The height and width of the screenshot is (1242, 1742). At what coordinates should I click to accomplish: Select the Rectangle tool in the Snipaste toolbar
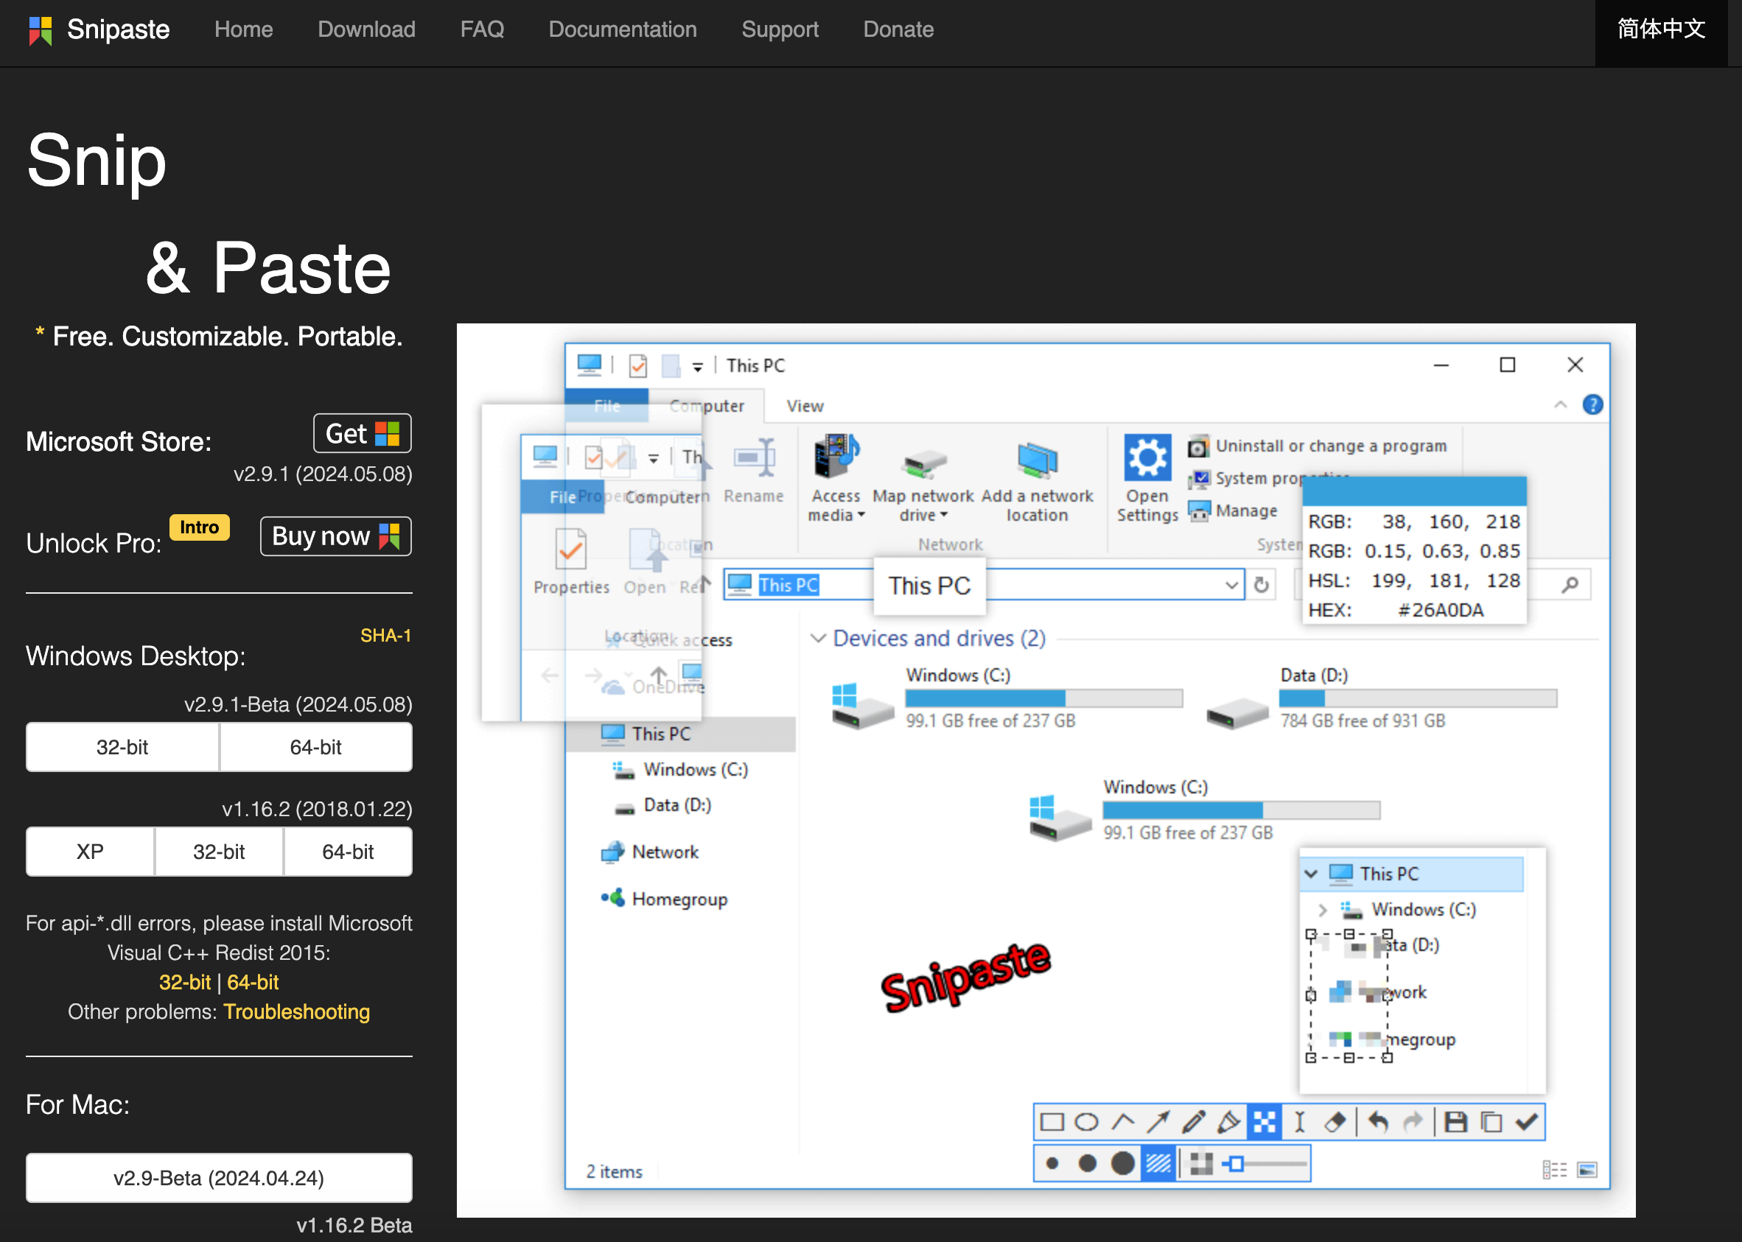click(1052, 1122)
